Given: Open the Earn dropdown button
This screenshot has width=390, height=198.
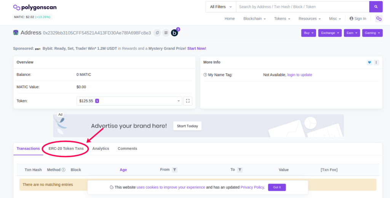Looking at the screenshot, I should 352,33.
